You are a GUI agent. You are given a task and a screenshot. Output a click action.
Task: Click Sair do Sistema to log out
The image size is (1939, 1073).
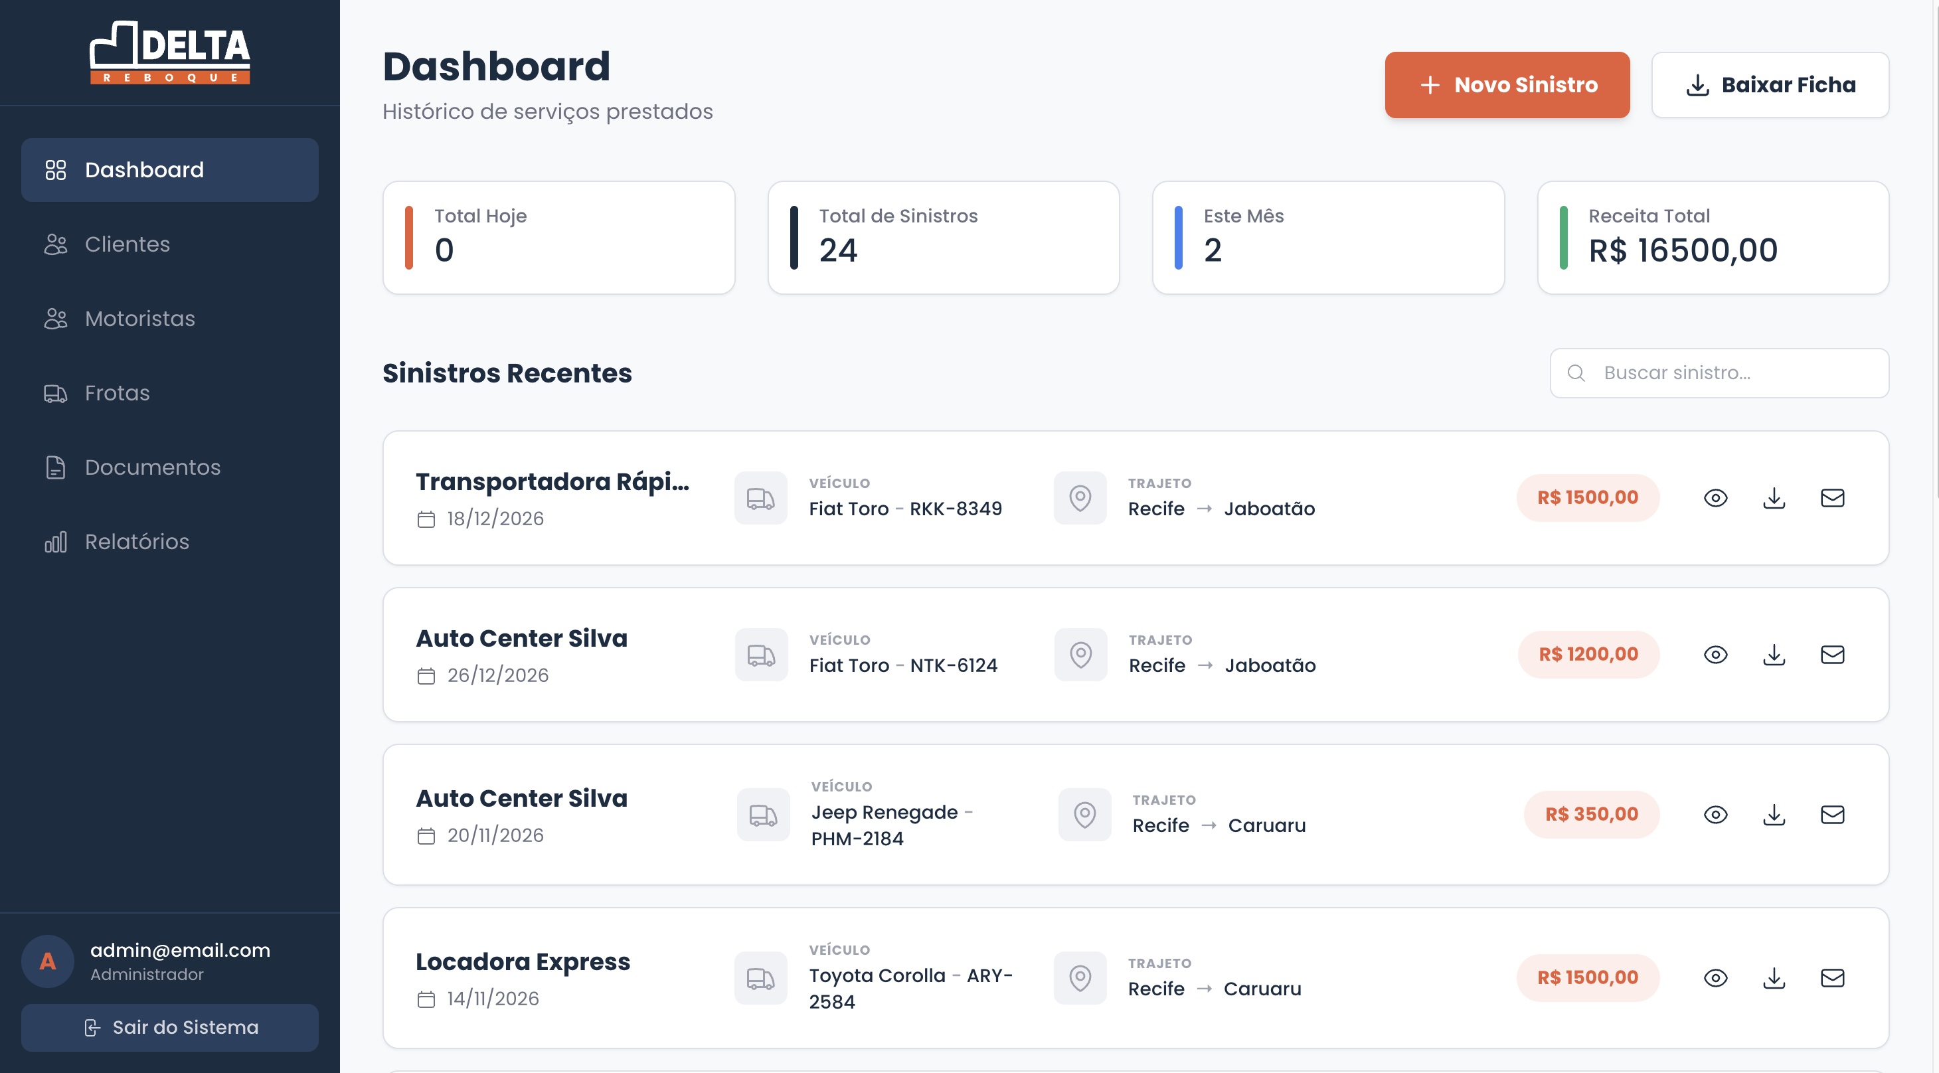coord(169,1027)
